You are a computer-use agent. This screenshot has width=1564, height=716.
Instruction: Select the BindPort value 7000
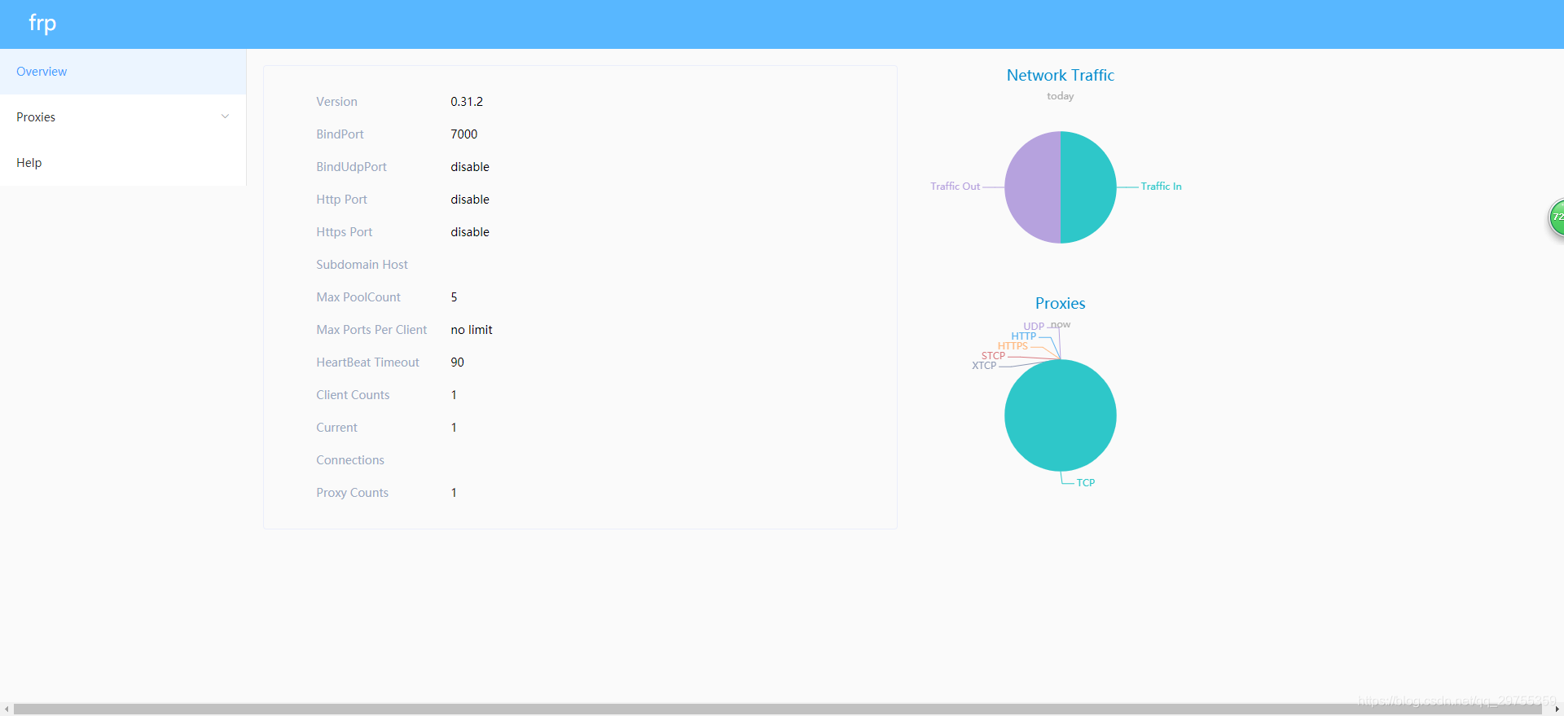click(464, 134)
